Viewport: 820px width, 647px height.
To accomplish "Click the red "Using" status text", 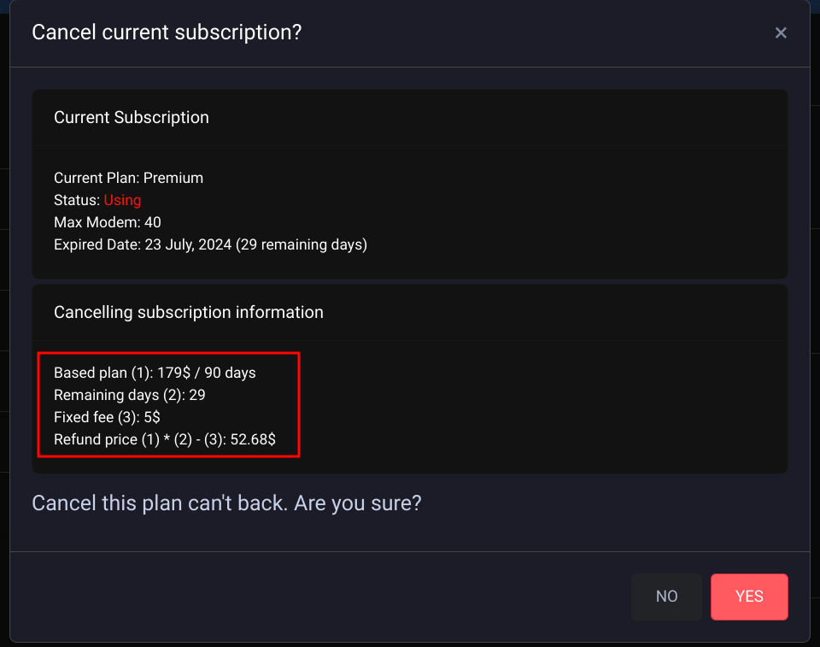I will click(x=122, y=200).
